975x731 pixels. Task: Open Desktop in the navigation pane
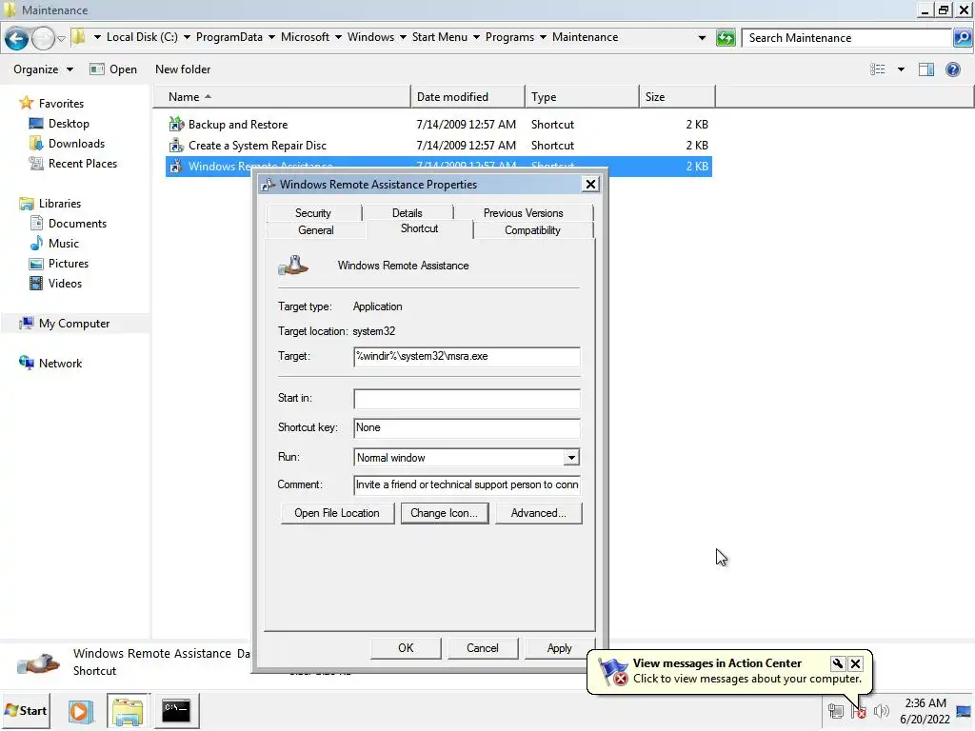pos(69,124)
